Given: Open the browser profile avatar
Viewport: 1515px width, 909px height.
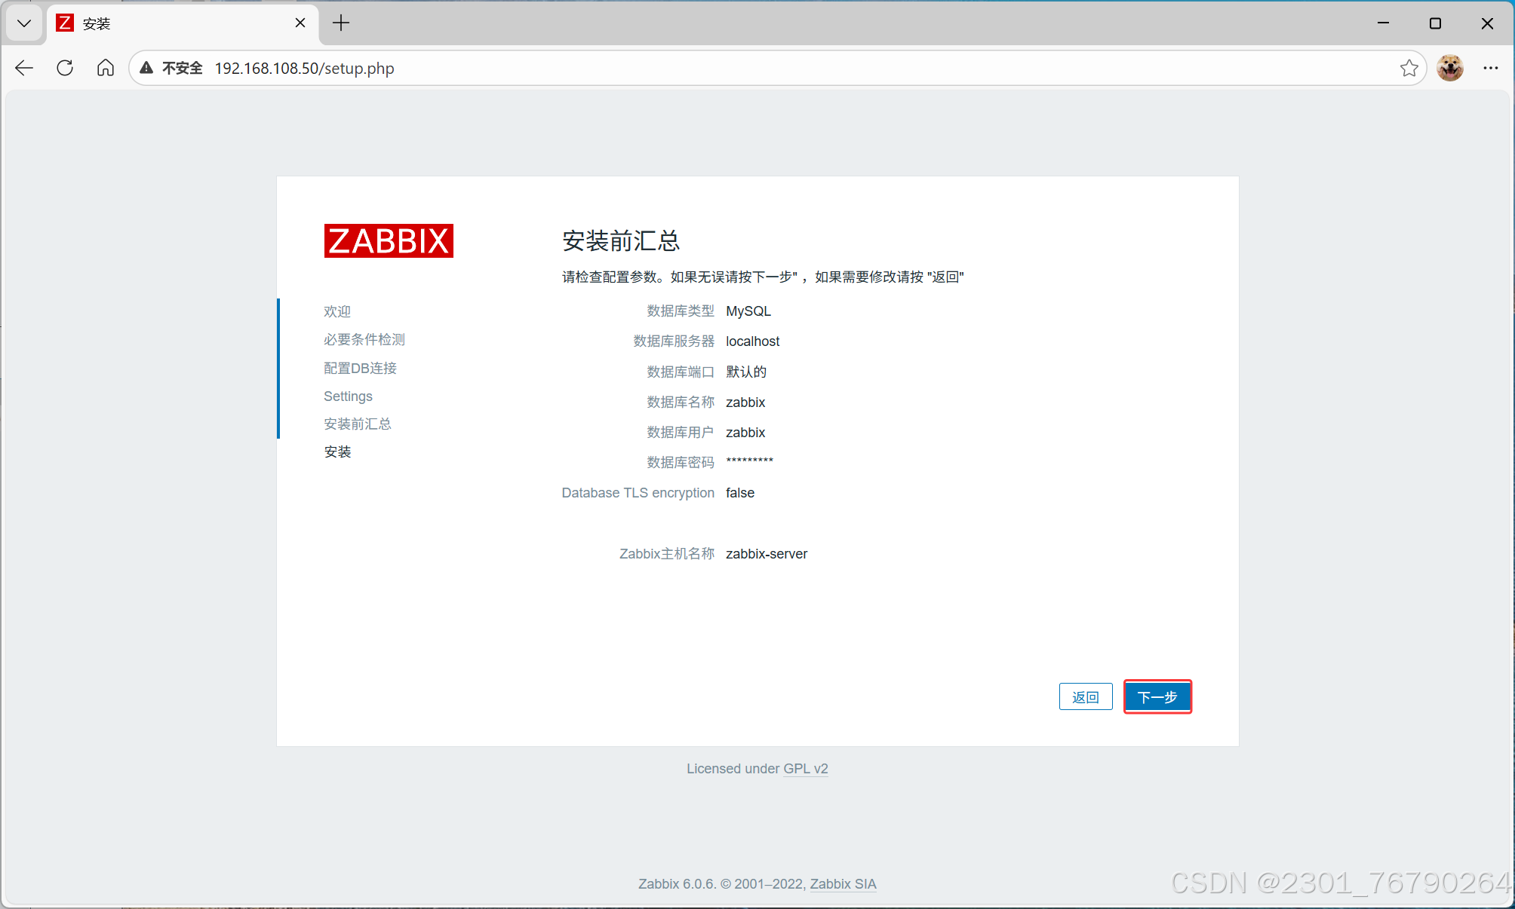Looking at the screenshot, I should click(x=1449, y=68).
